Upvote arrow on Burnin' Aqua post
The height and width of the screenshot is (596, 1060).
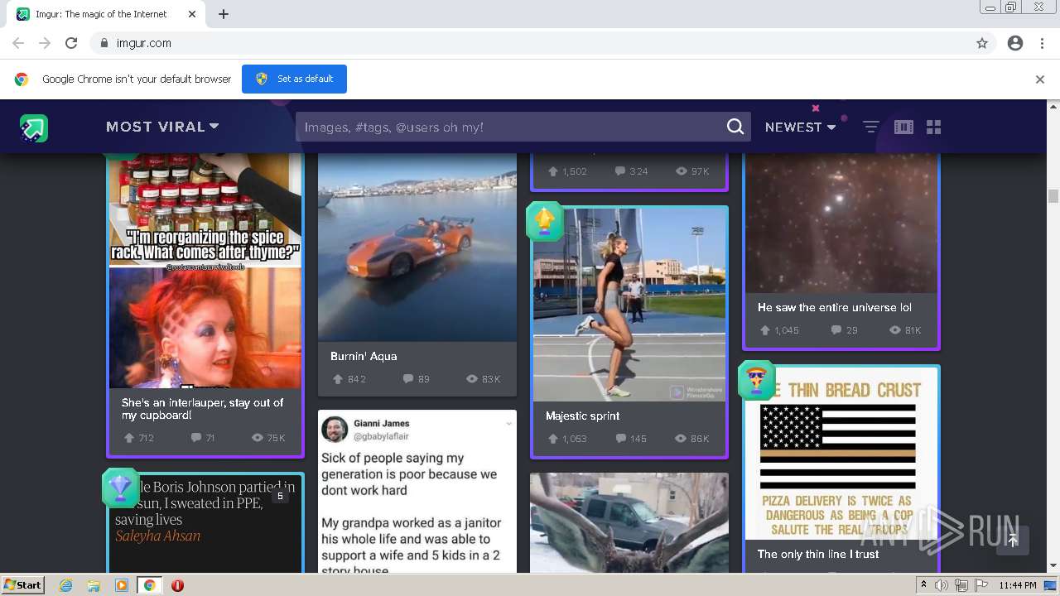tap(338, 379)
